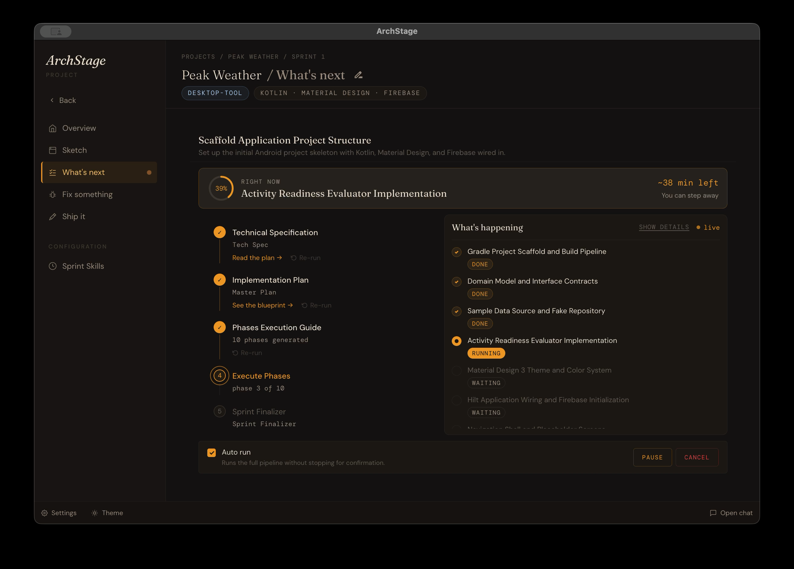Open chat using the speech bubble
The image size is (794, 569).
click(x=713, y=513)
